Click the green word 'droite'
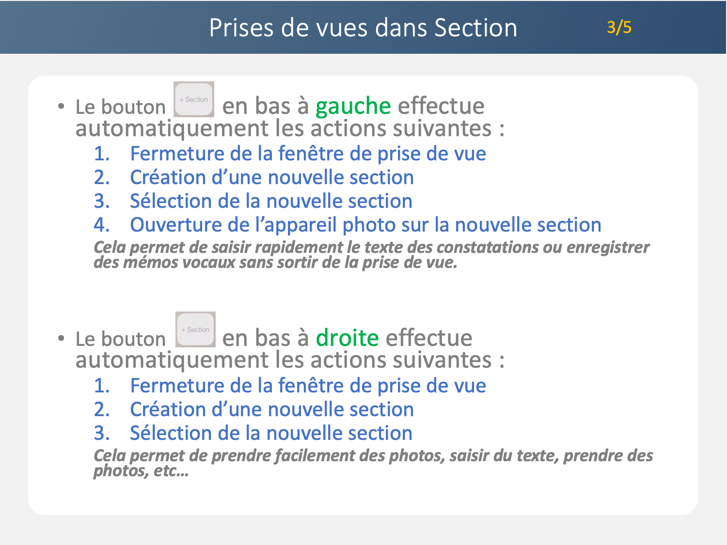 347,338
